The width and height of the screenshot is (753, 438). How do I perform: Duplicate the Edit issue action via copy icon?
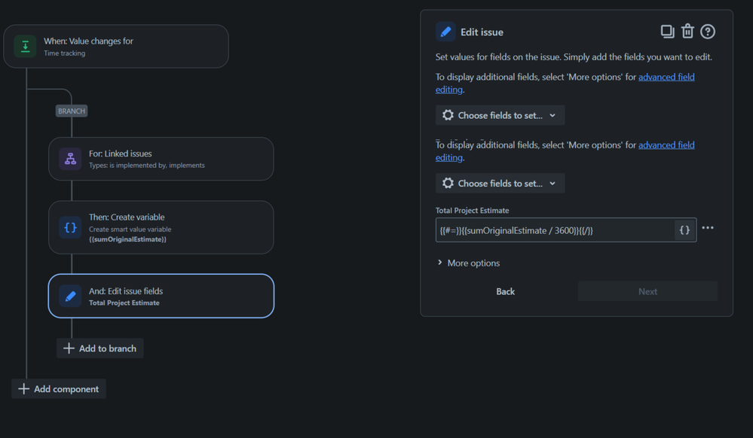coord(667,31)
